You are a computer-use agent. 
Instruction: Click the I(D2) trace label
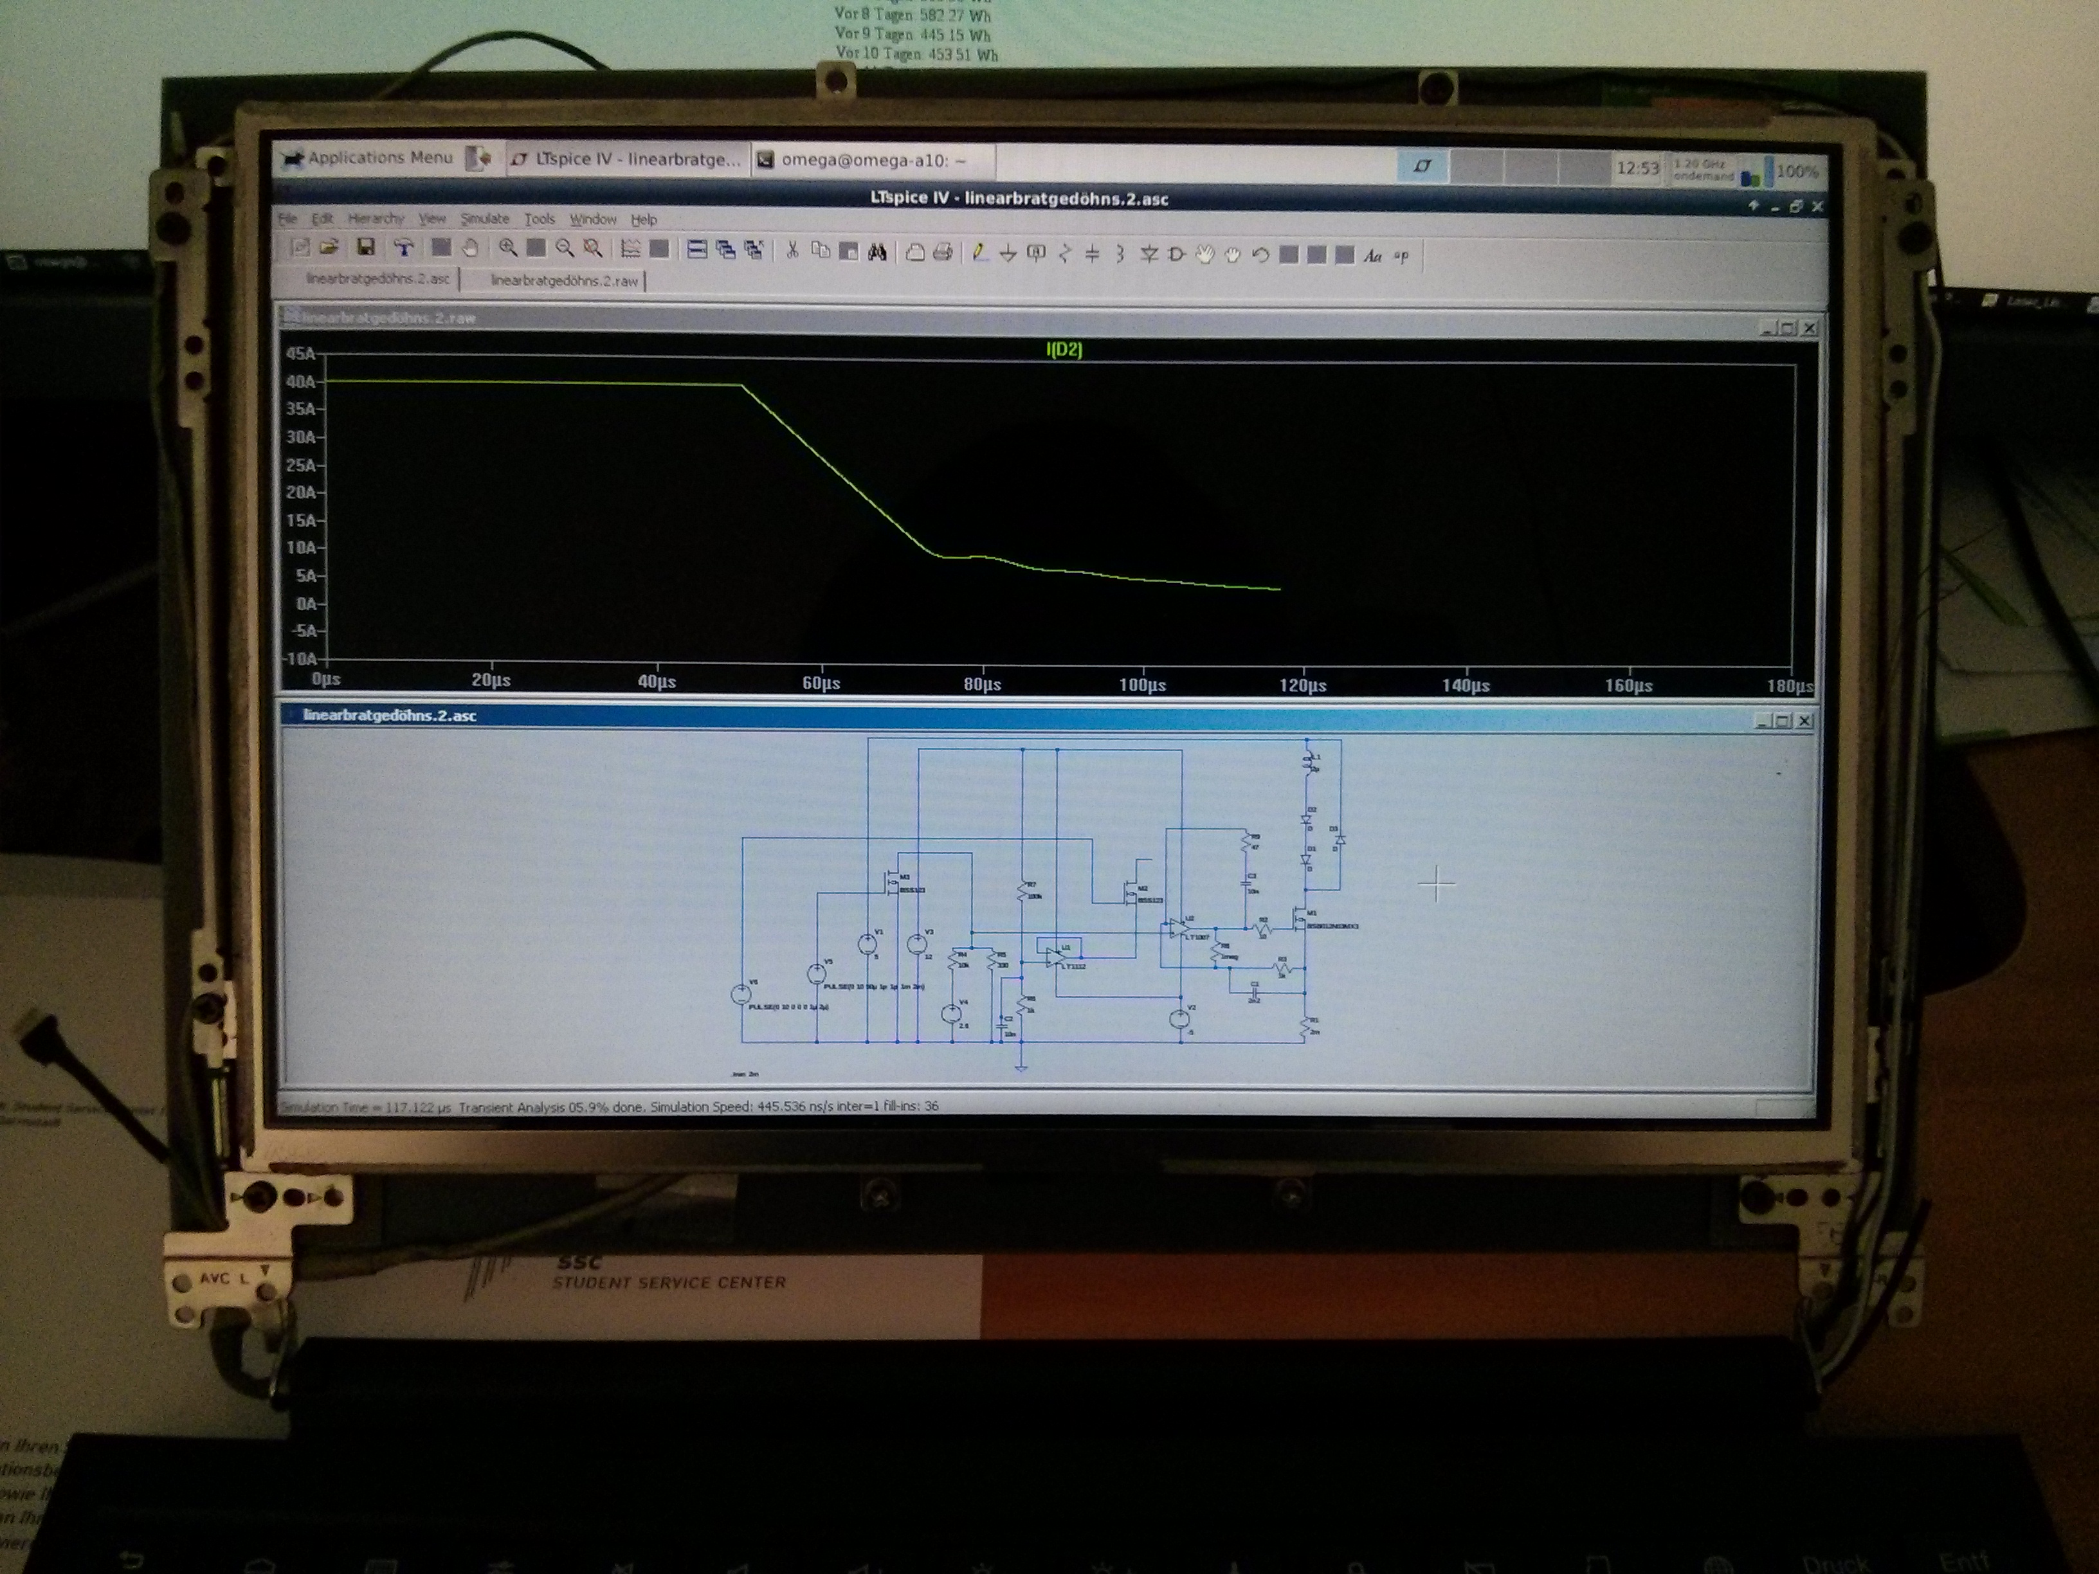click(x=1064, y=349)
